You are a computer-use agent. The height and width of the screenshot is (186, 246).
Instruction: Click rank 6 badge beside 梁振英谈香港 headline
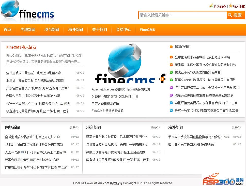(171, 95)
